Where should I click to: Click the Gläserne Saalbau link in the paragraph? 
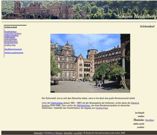pos(135,103)
